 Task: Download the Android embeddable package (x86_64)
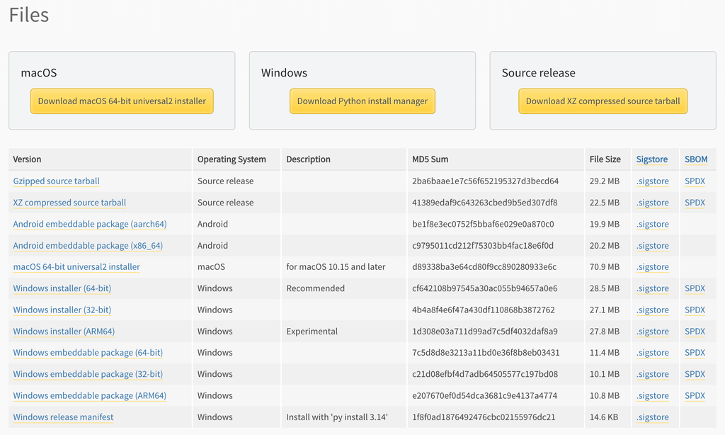coord(86,245)
